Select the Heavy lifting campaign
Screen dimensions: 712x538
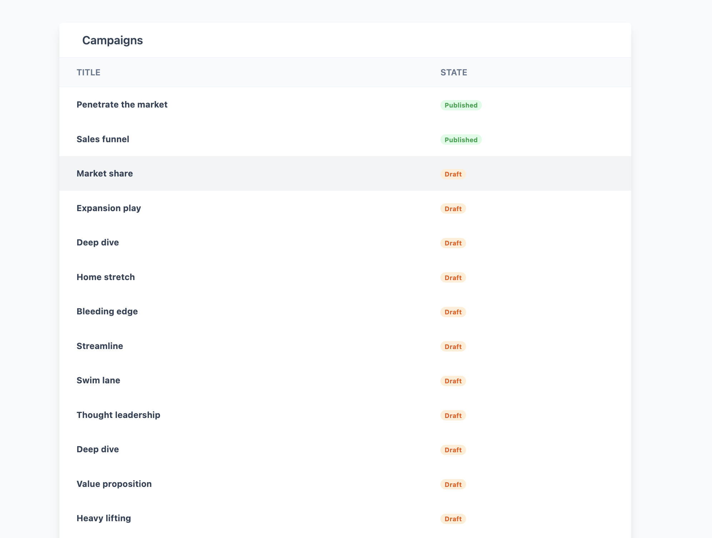point(104,518)
